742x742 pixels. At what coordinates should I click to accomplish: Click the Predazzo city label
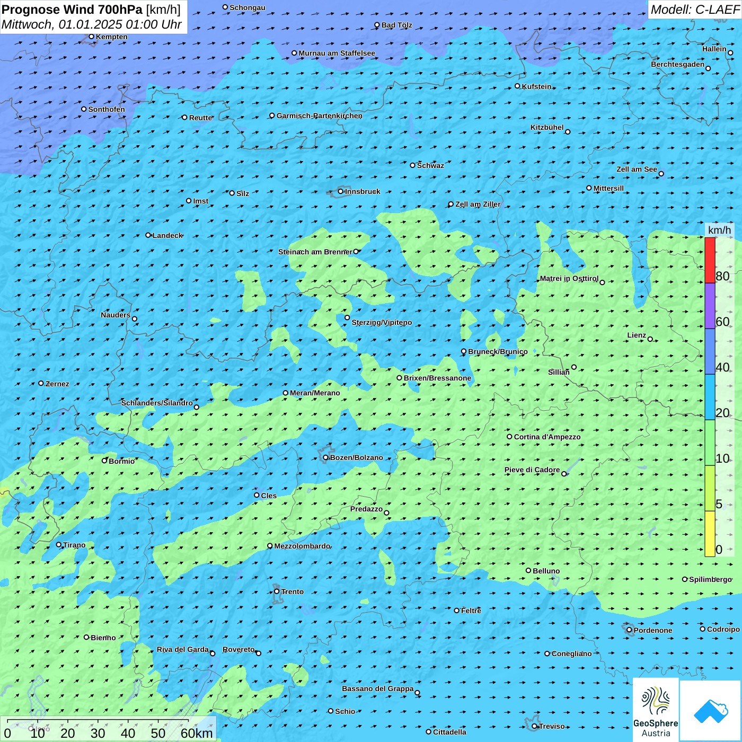coord(366,509)
